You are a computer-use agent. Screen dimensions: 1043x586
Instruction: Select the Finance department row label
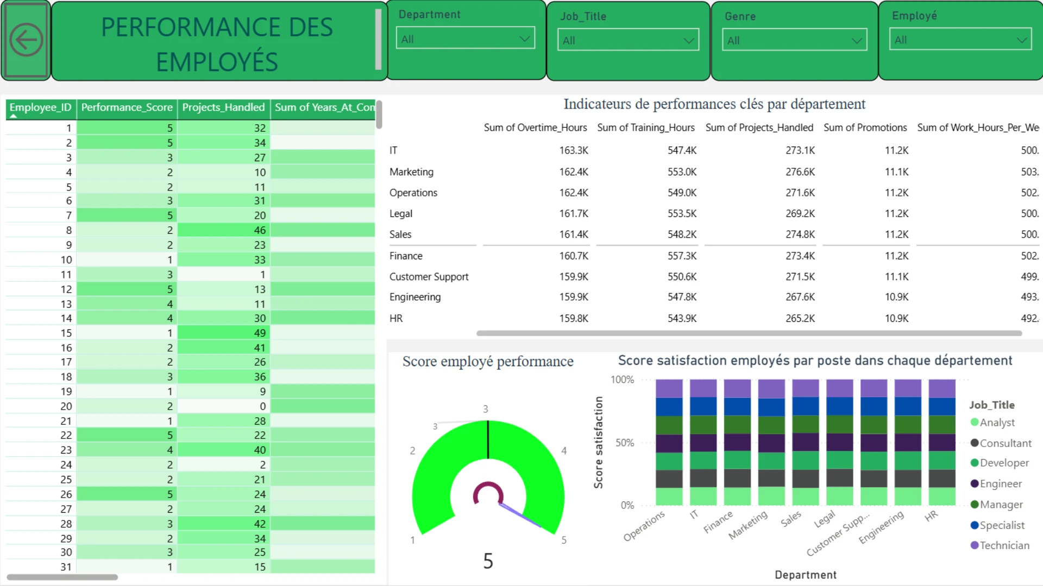406,256
